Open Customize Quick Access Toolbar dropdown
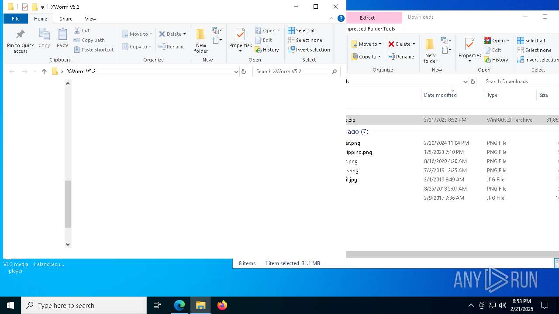Image resolution: width=559 pixels, height=314 pixels. coord(42,7)
